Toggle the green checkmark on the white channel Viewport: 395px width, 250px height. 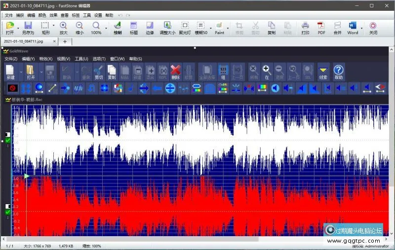7,141
